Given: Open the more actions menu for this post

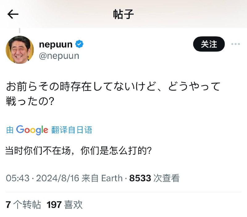Looking at the screenshot, I should (x=237, y=44).
